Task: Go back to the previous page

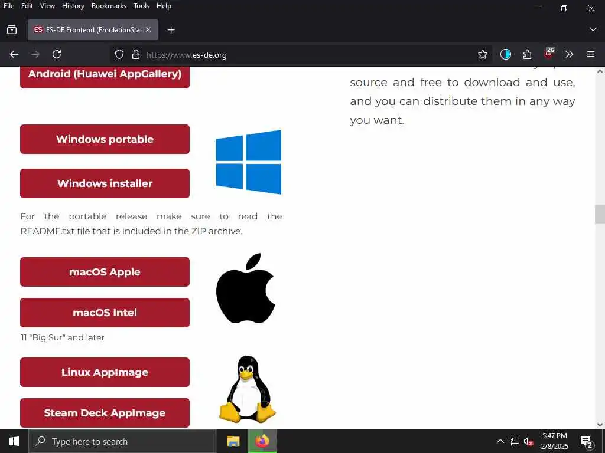Action: 14,54
